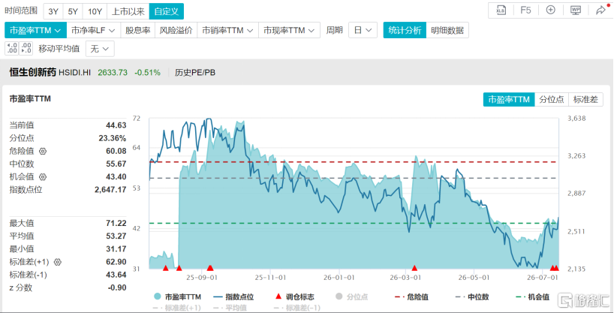614x313 pixels.
Task: Click 历史PE/PB link
Action: (195, 73)
